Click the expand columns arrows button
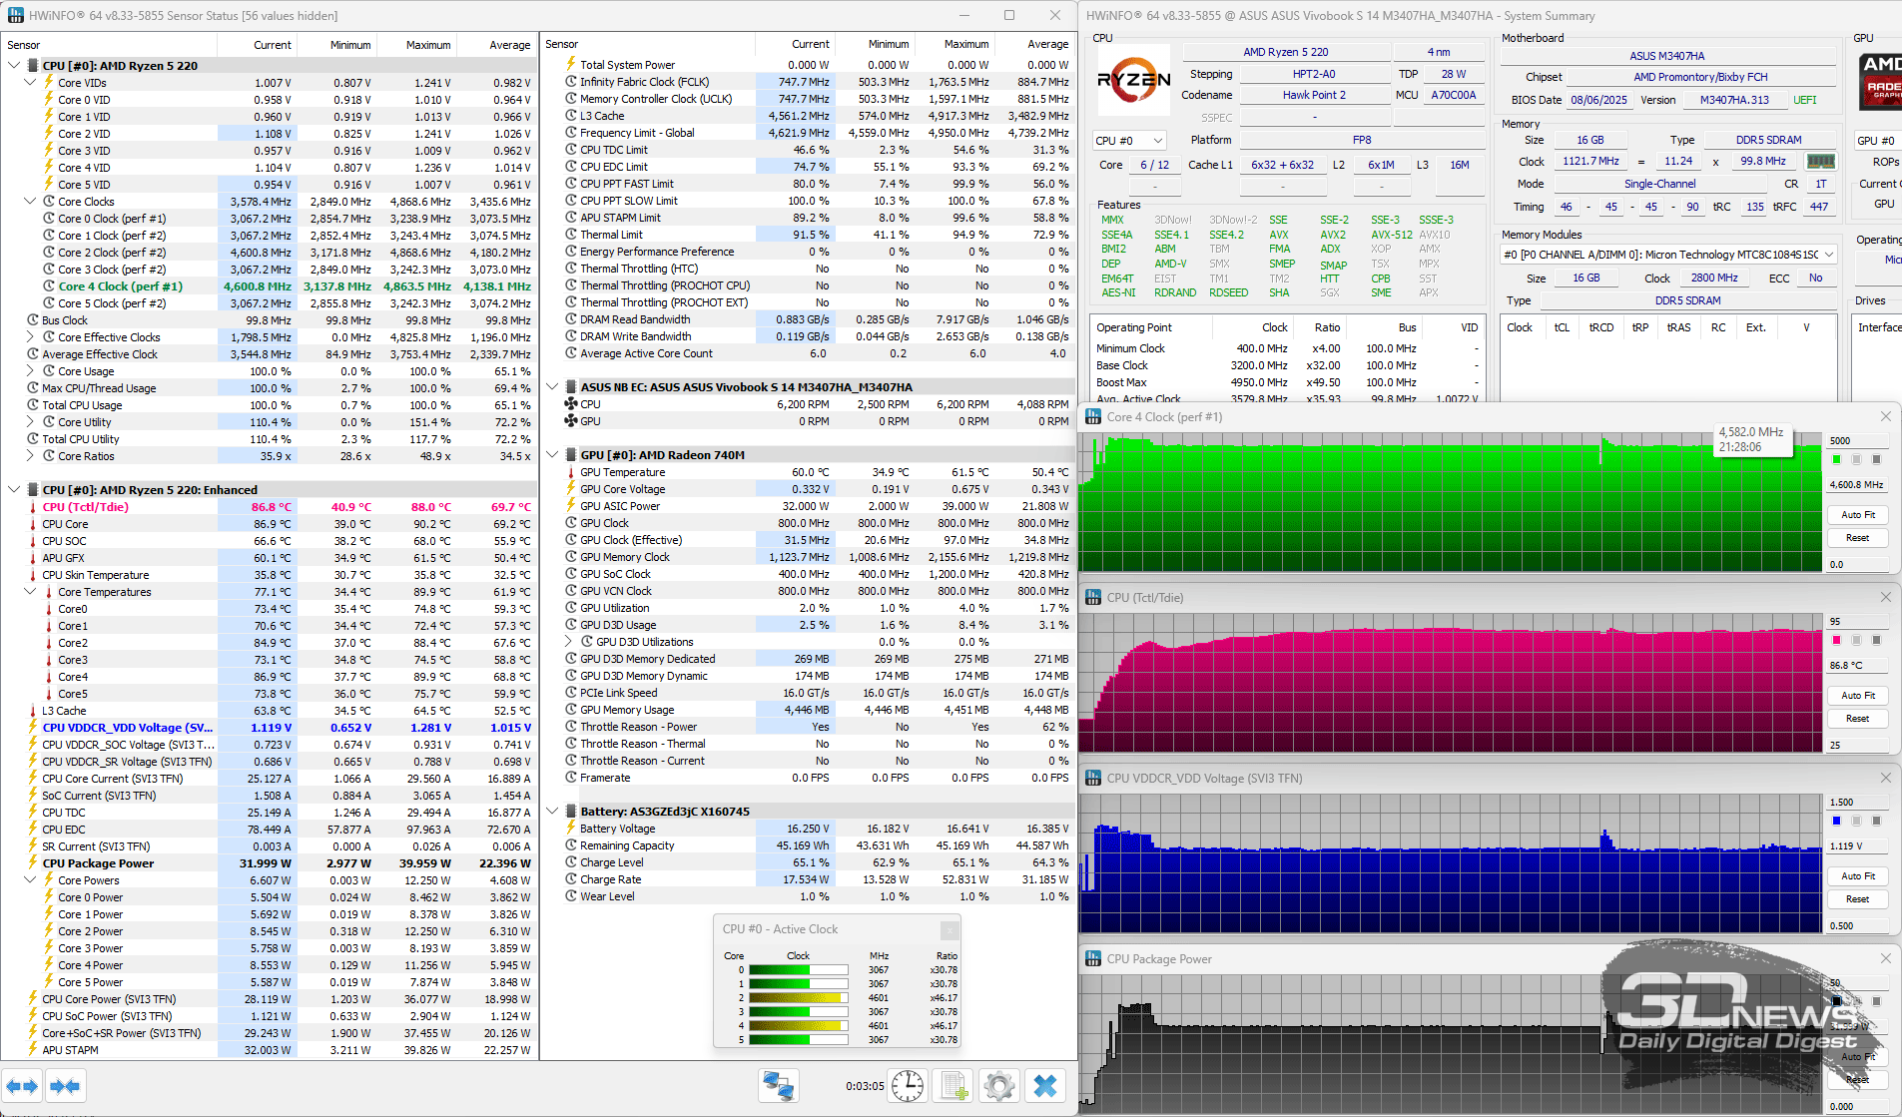Image resolution: width=1902 pixels, height=1117 pixels. tap(22, 1086)
